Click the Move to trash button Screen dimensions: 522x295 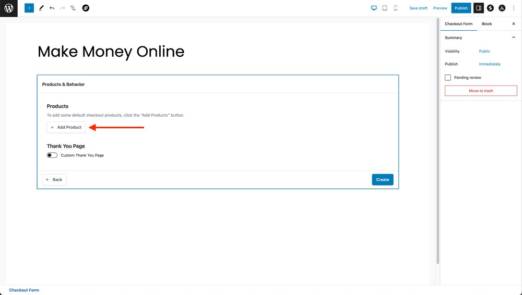[481, 91]
